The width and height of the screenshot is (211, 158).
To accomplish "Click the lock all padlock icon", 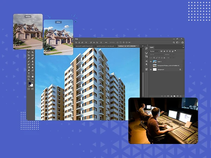I will click(164, 58).
